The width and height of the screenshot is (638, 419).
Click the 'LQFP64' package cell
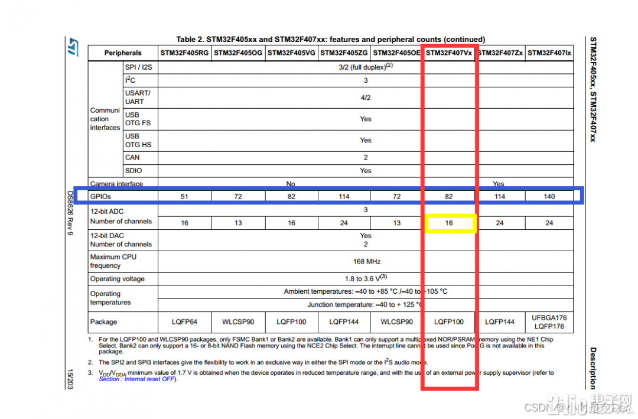(184, 322)
